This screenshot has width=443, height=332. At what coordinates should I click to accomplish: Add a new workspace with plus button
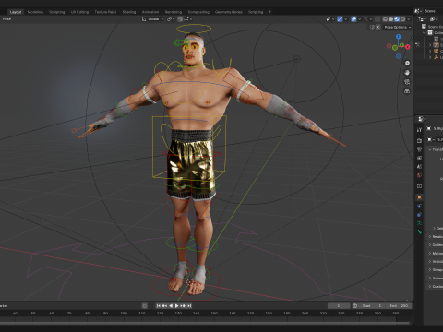click(x=269, y=12)
